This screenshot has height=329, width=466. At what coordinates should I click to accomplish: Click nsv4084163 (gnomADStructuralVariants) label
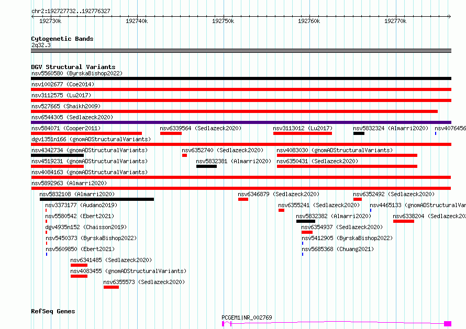click(x=90, y=172)
